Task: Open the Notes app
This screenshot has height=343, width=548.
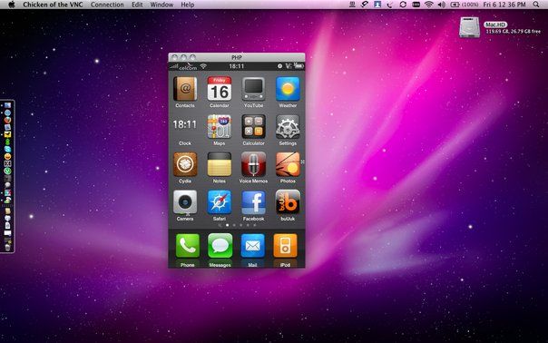Action: pyautogui.click(x=220, y=164)
